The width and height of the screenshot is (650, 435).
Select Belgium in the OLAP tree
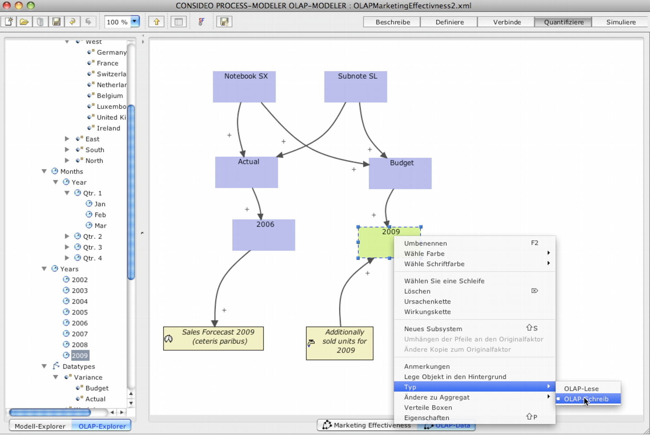(110, 95)
